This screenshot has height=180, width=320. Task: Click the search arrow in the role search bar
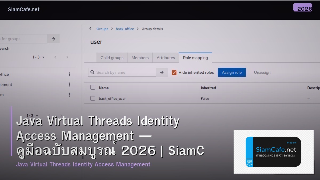pyautogui.click(x=162, y=72)
